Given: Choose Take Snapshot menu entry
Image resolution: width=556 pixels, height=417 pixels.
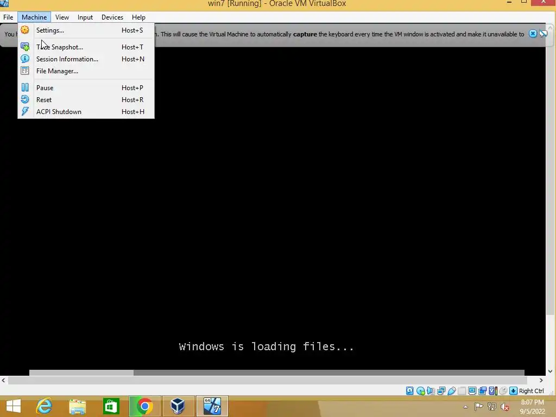Looking at the screenshot, I should coord(86,47).
